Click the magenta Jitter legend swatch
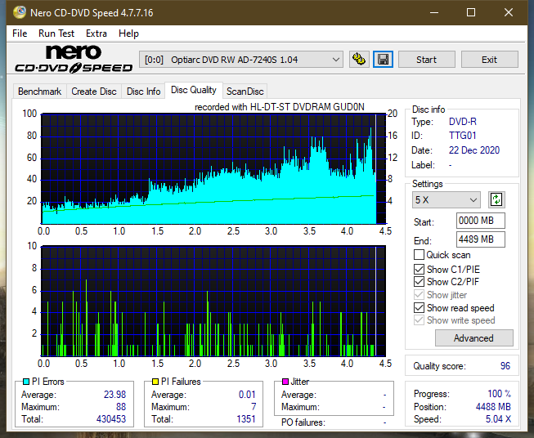 coord(285,382)
